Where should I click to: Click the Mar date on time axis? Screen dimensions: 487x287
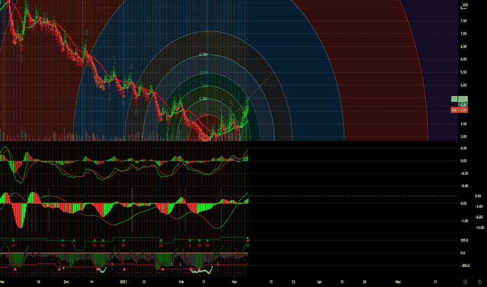click(x=235, y=282)
